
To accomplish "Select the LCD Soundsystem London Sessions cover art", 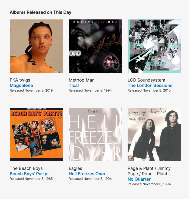I will [x=154, y=46].
